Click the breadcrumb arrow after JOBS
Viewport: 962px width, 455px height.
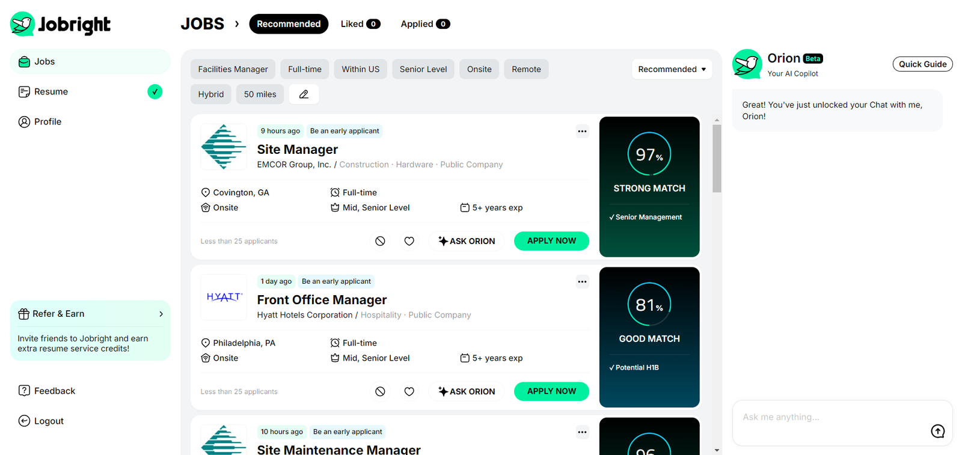coord(237,24)
